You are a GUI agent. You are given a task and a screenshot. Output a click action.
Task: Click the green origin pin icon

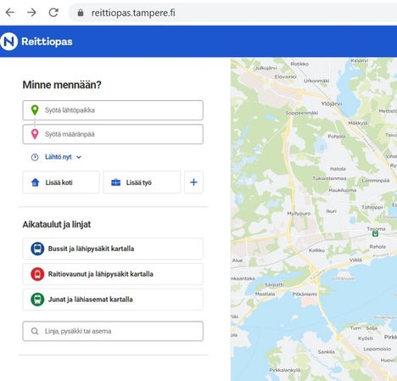point(35,110)
